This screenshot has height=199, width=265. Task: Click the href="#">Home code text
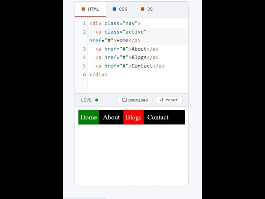pos(109,41)
